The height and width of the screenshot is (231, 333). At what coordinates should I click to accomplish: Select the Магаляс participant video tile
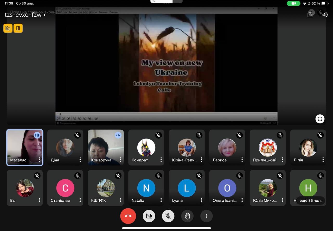[x=25, y=147]
